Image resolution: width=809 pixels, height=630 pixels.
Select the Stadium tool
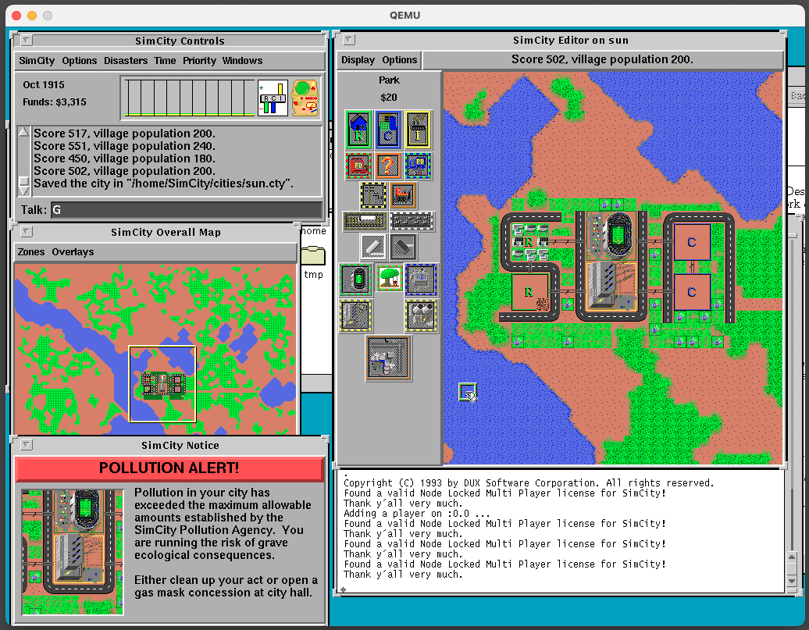355,279
